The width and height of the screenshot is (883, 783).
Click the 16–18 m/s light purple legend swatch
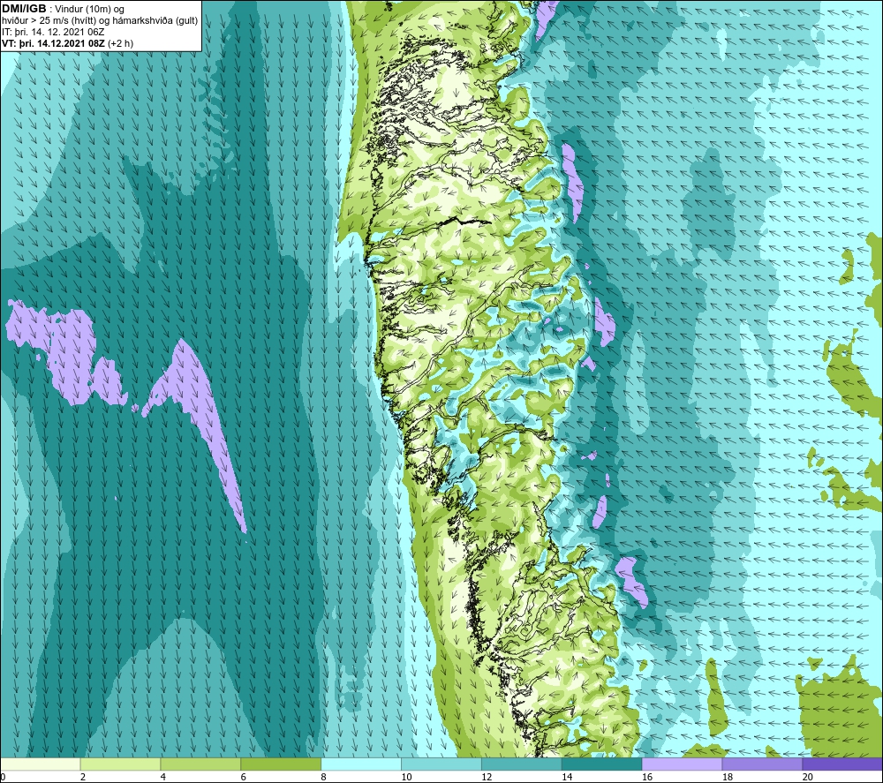click(x=682, y=764)
